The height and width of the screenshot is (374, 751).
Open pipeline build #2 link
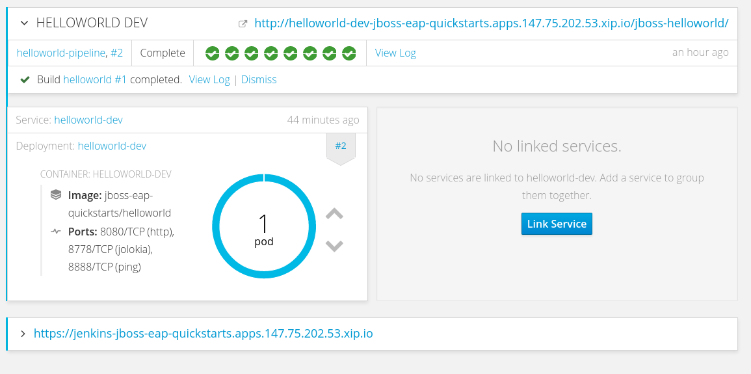pyautogui.click(x=117, y=53)
